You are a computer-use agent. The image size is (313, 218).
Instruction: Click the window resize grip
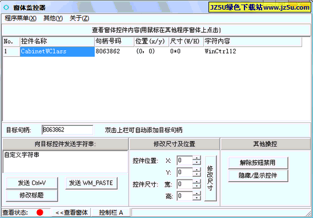click(x=309, y=214)
